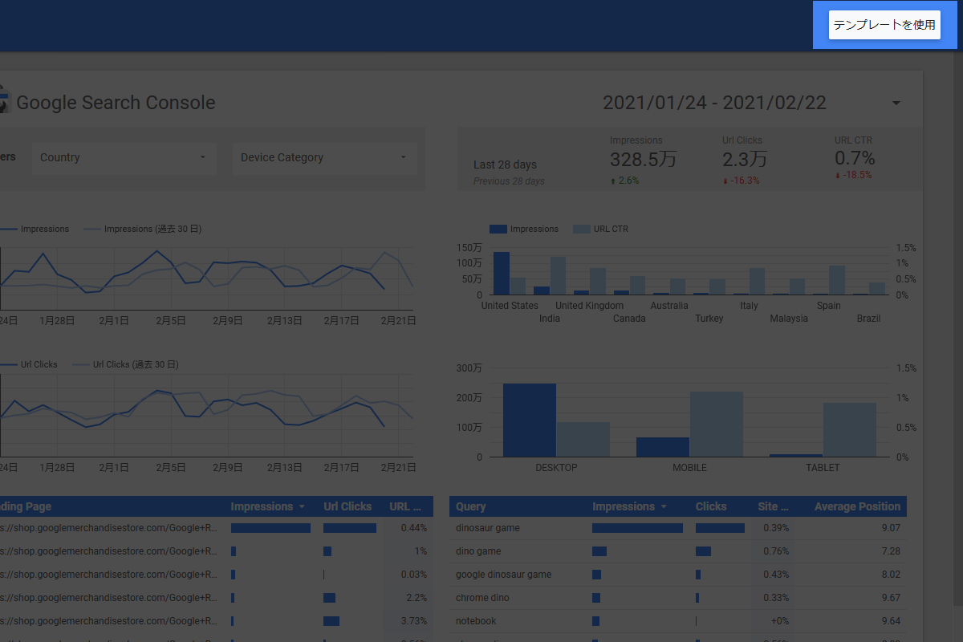Click the Impressions legend swatch in country chart
This screenshot has height=642, width=963.
[x=498, y=229]
